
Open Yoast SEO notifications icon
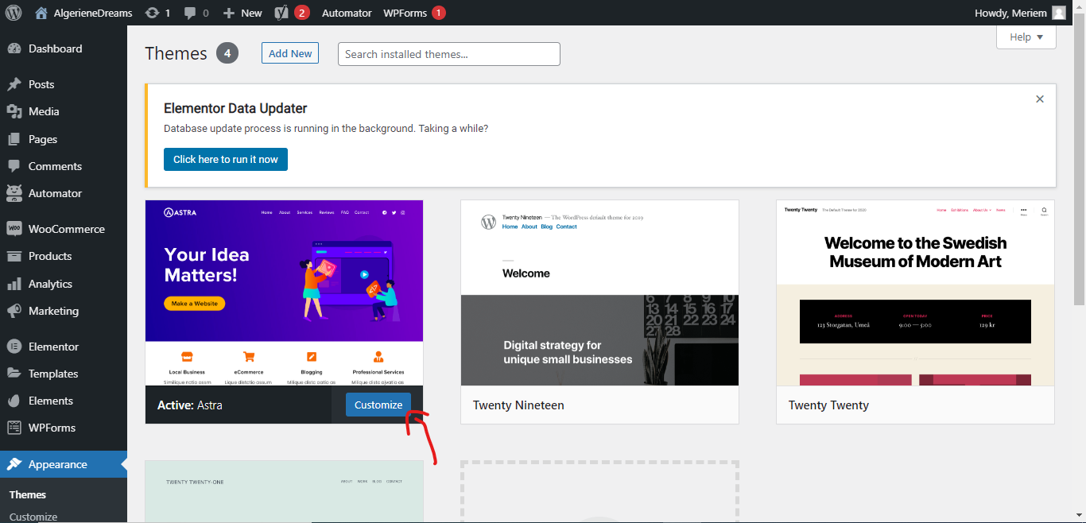pos(292,13)
